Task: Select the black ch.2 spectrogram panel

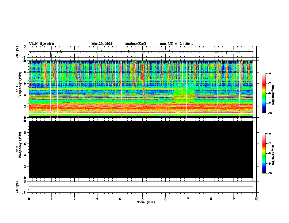Action: [141, 149]
